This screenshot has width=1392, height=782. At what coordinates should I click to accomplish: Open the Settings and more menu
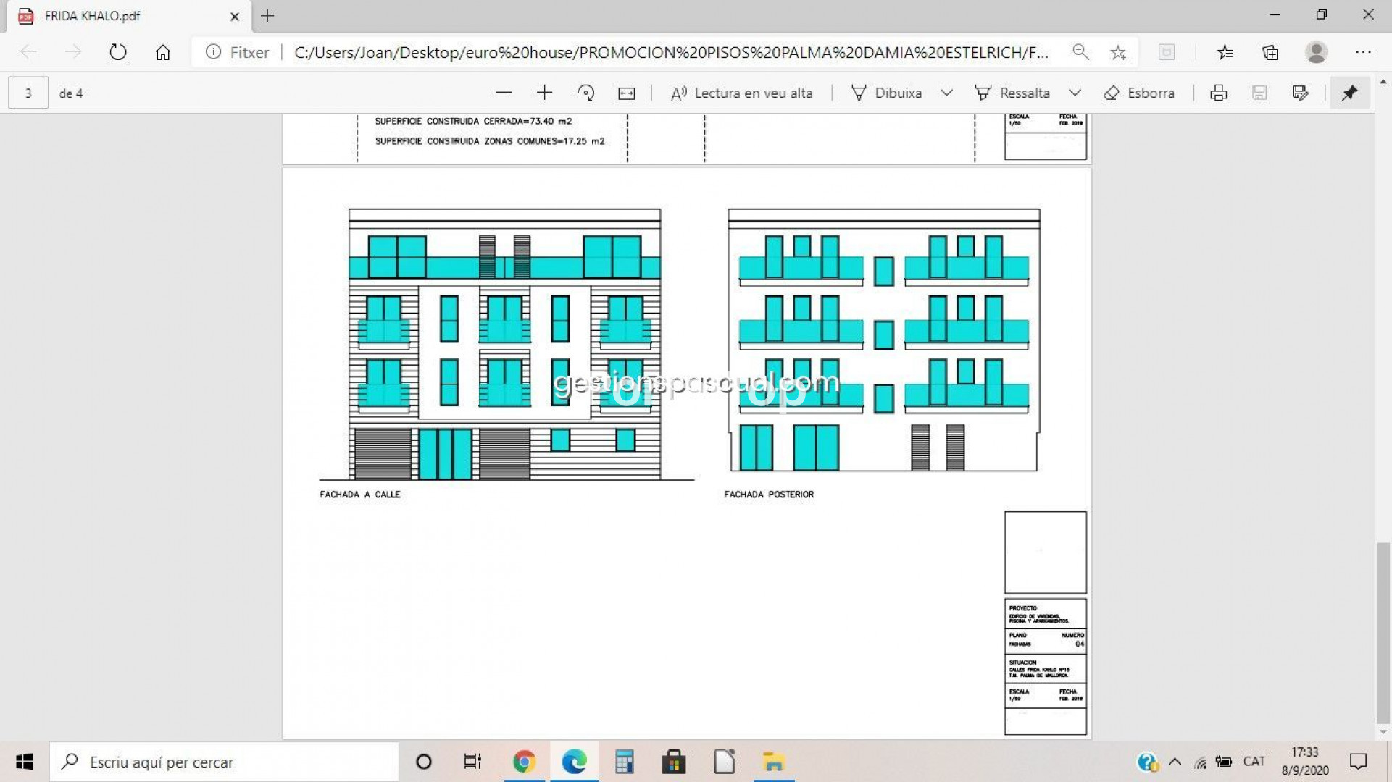tap(1363, 52)
